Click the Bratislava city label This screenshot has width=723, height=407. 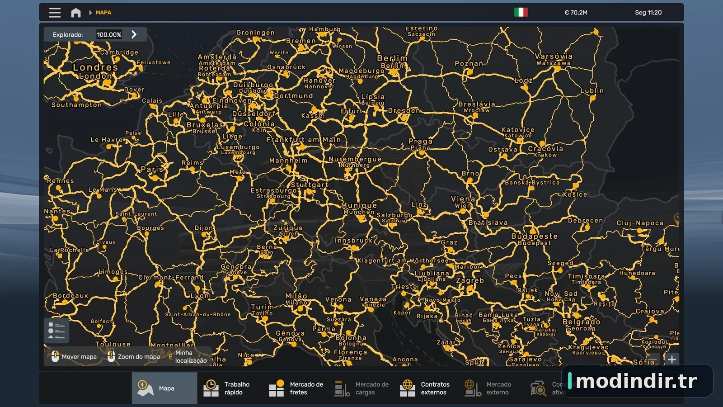(x=488, y=223)
